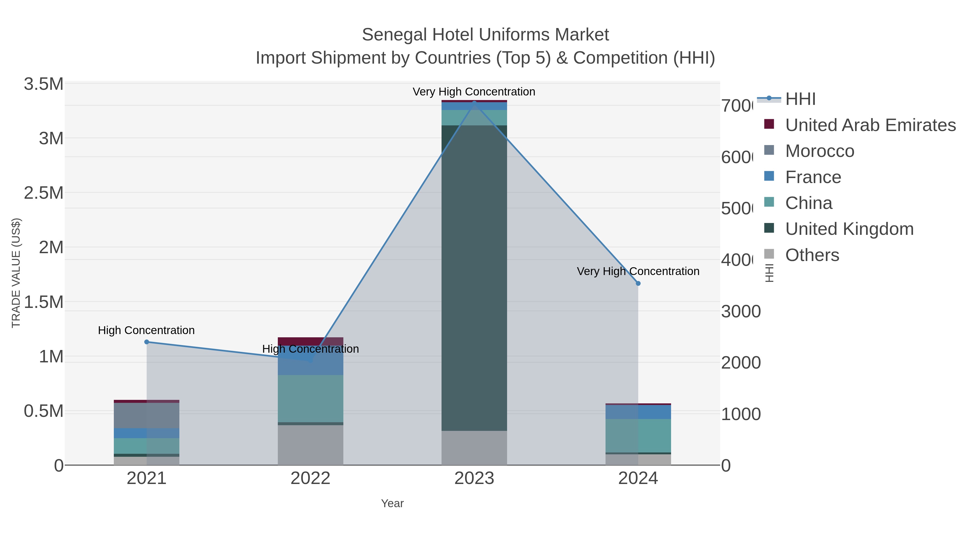Screen dimensions: 971x546
Task: Select the 2023 HHI peak data point
Action: tap(474, 103)
